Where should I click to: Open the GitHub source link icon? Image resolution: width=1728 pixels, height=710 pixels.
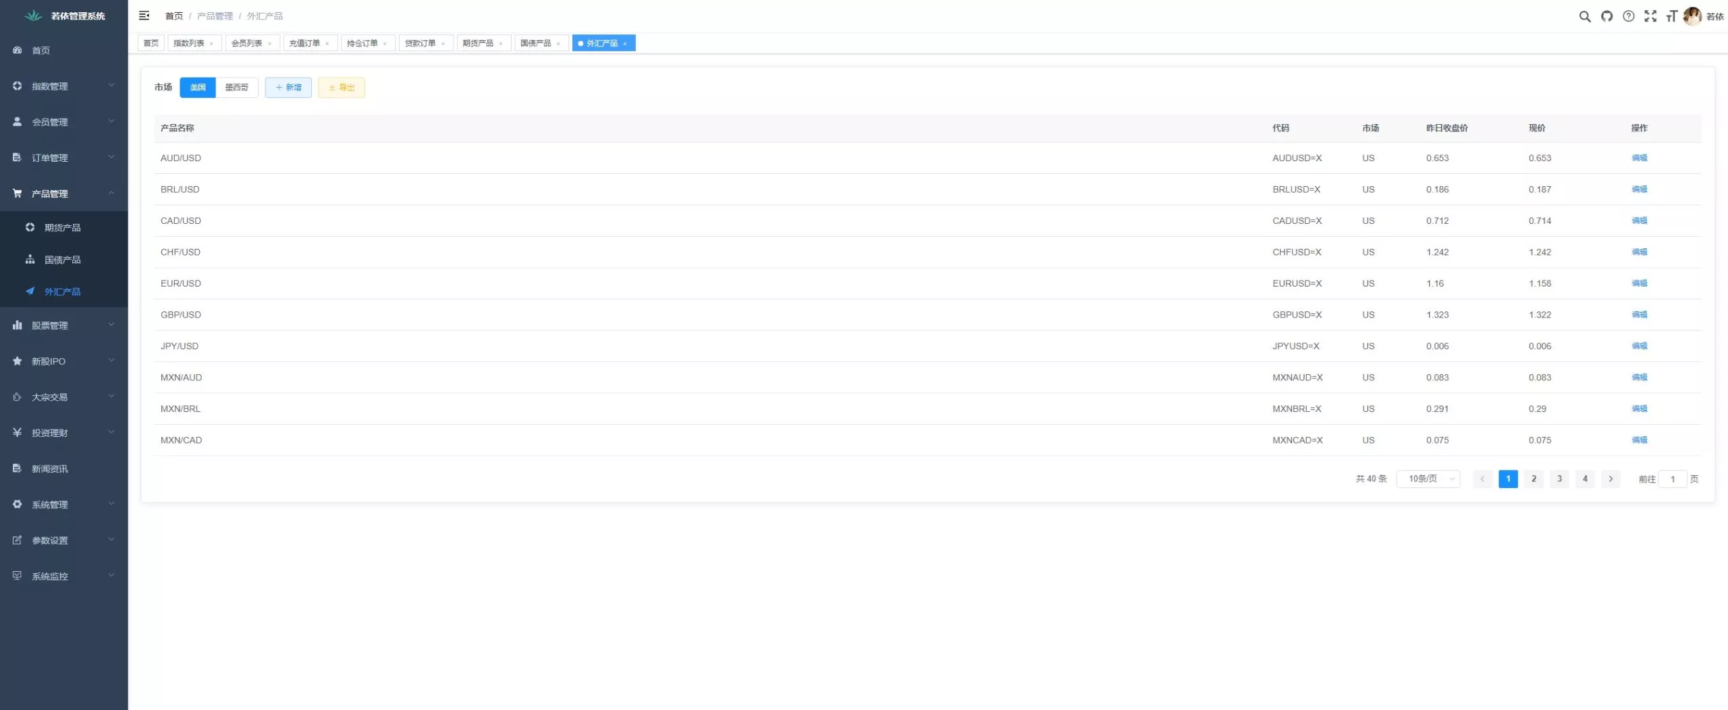[1606, 16]
